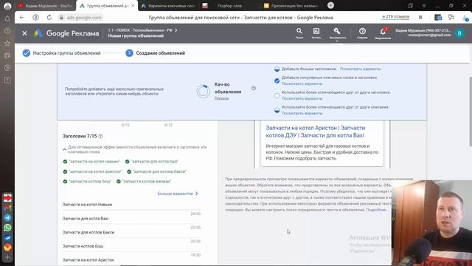This screenshot has width=472, height=266.
Task: Close the Группа объявлений browser tab
Action: (133, 6)
